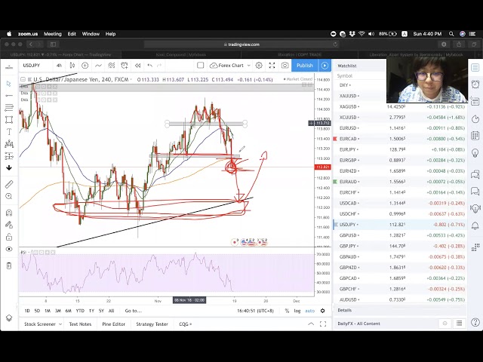Enter fullscreen chart mode
This screenshot has height=362, width=483.
[272, 66]
